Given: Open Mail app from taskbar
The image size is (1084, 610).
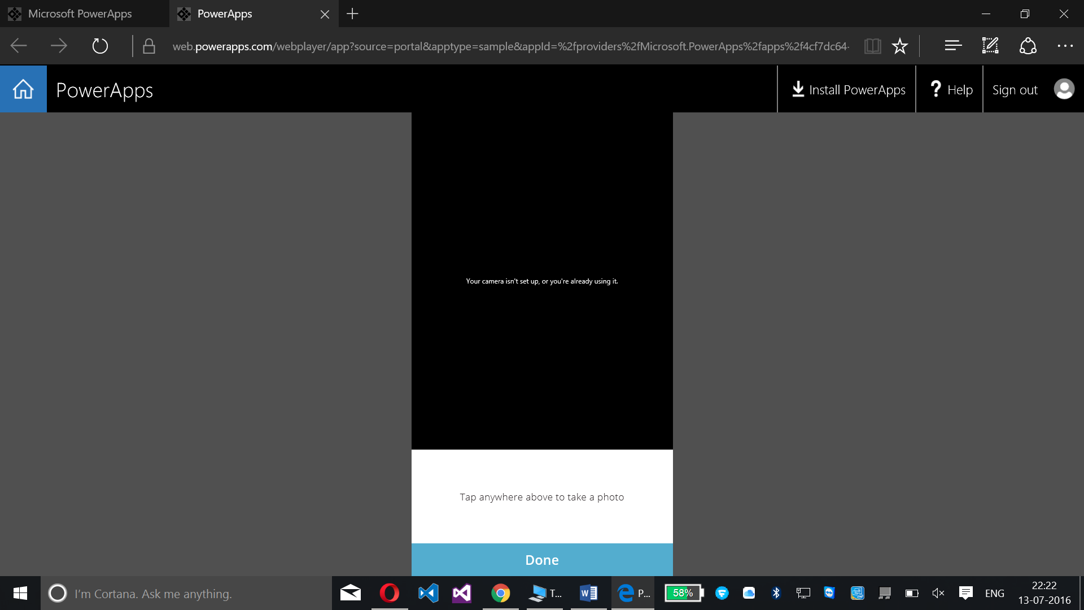Looking at the screenshot, I should (x=351, y=593).
